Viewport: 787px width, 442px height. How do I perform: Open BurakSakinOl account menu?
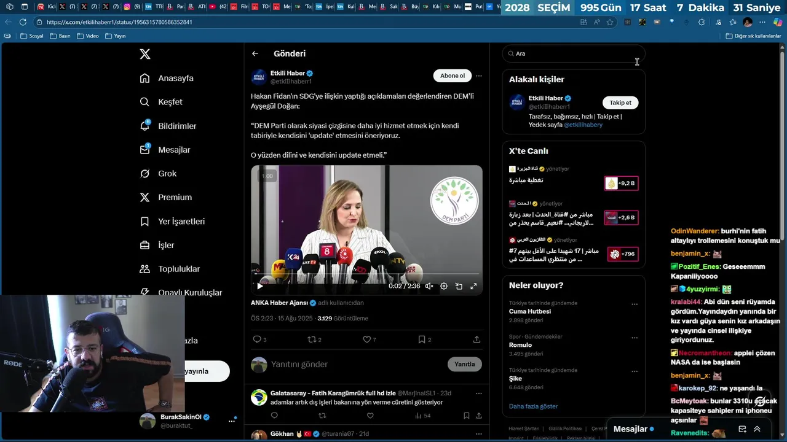pos(188,421)
